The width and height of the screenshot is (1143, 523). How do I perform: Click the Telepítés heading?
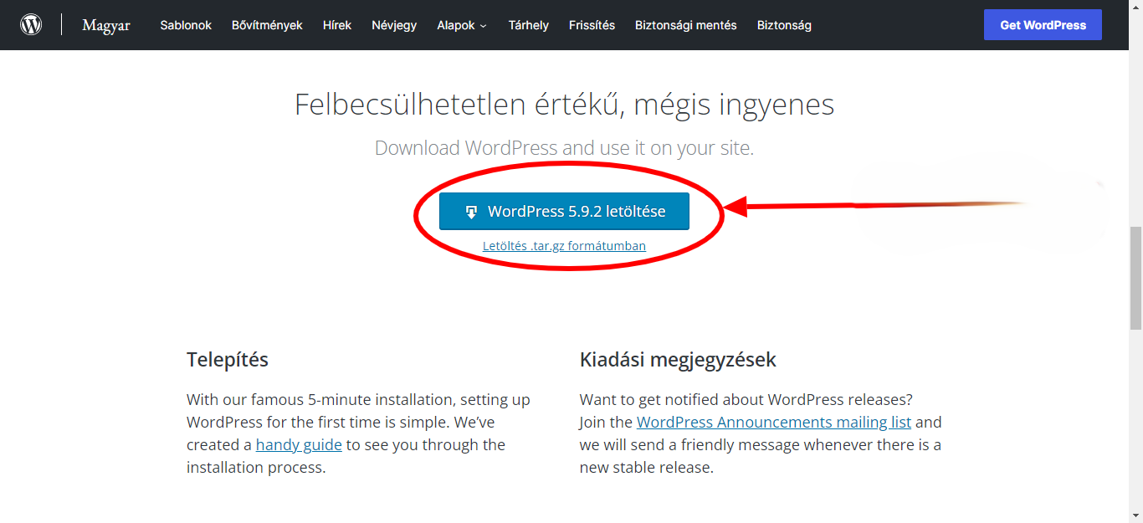coord(228,360)
